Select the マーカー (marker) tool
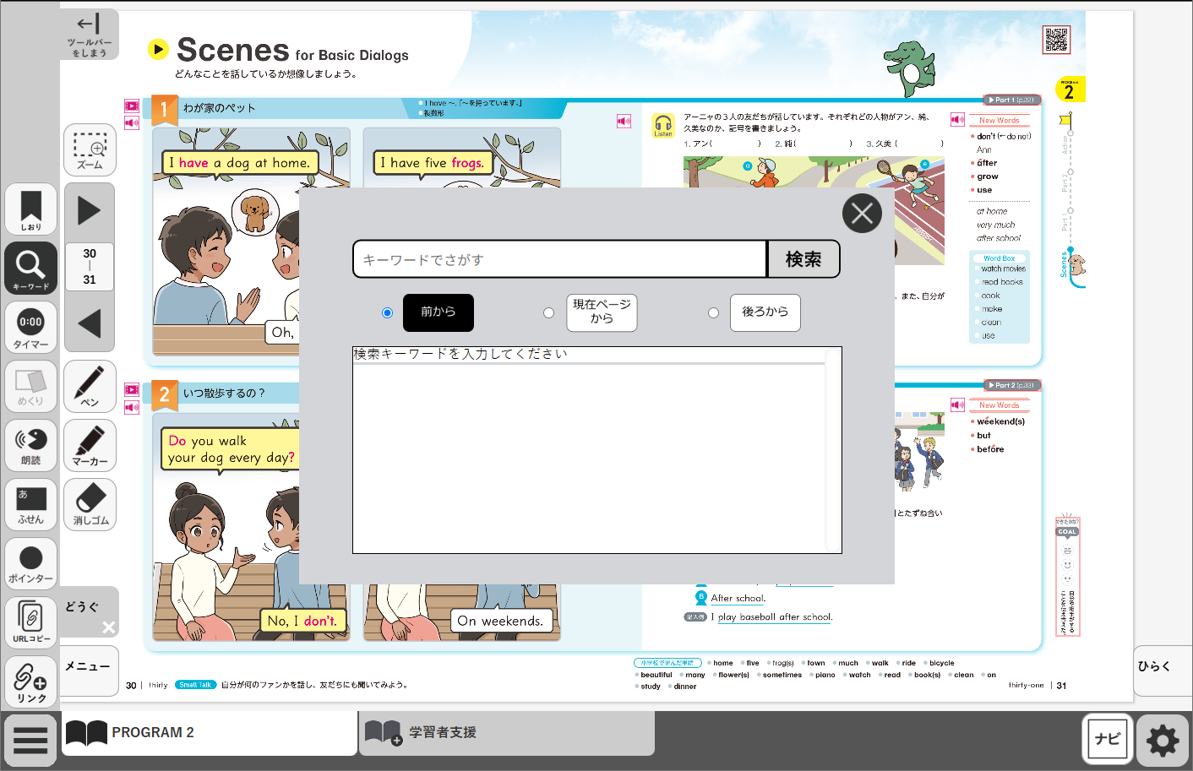The width and height of the screenshot is (1193, 771). (x=90, y=445)
